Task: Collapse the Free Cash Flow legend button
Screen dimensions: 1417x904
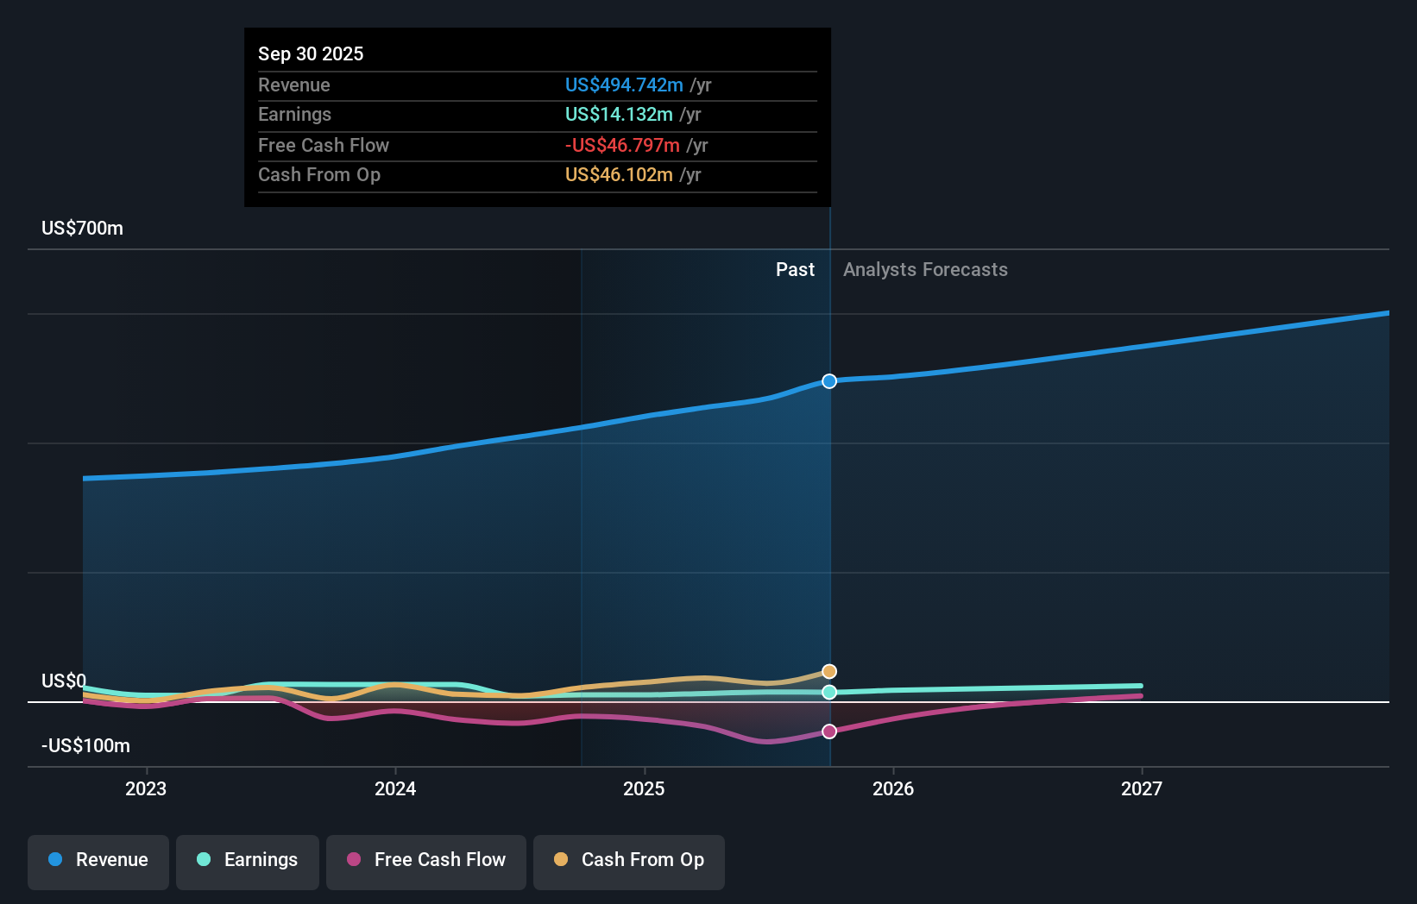Action: coord(425,860)
